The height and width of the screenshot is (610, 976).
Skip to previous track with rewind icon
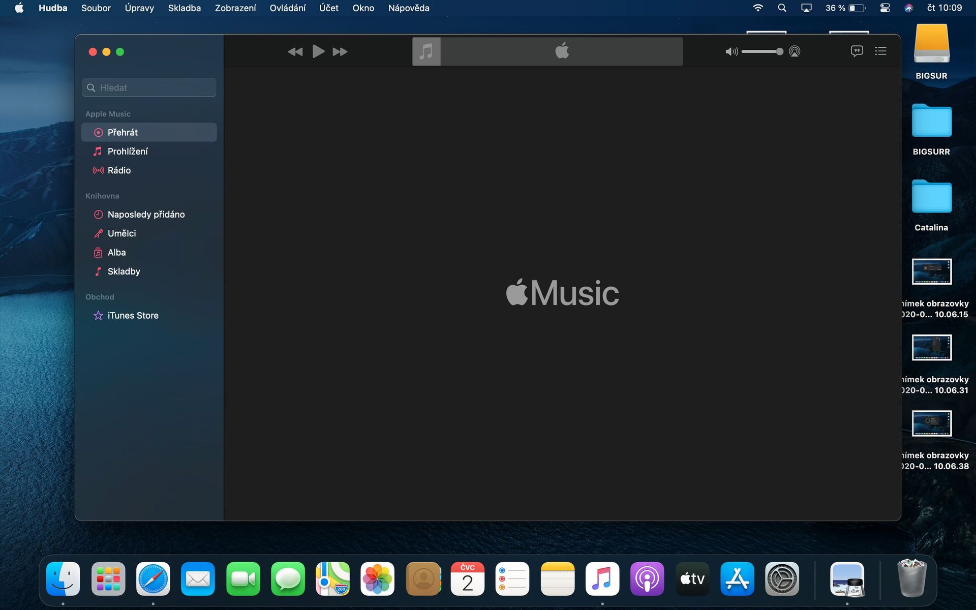(x=295, y=51)
